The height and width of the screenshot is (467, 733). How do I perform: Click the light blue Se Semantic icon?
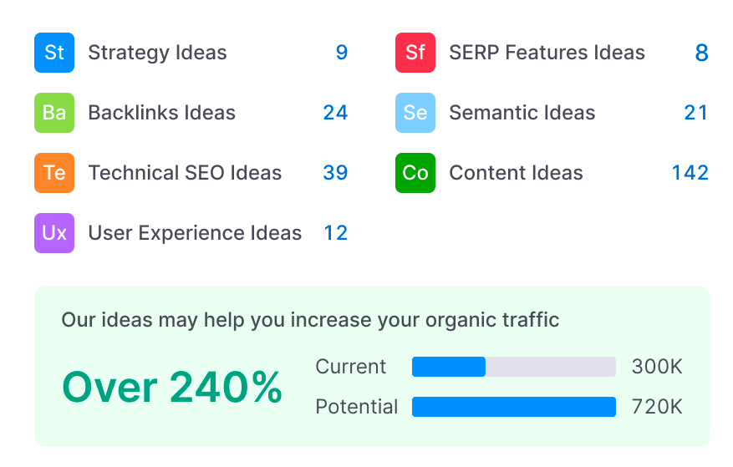click(x=415, y=113)
